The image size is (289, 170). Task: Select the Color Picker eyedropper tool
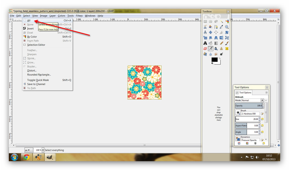coord(221,27)
